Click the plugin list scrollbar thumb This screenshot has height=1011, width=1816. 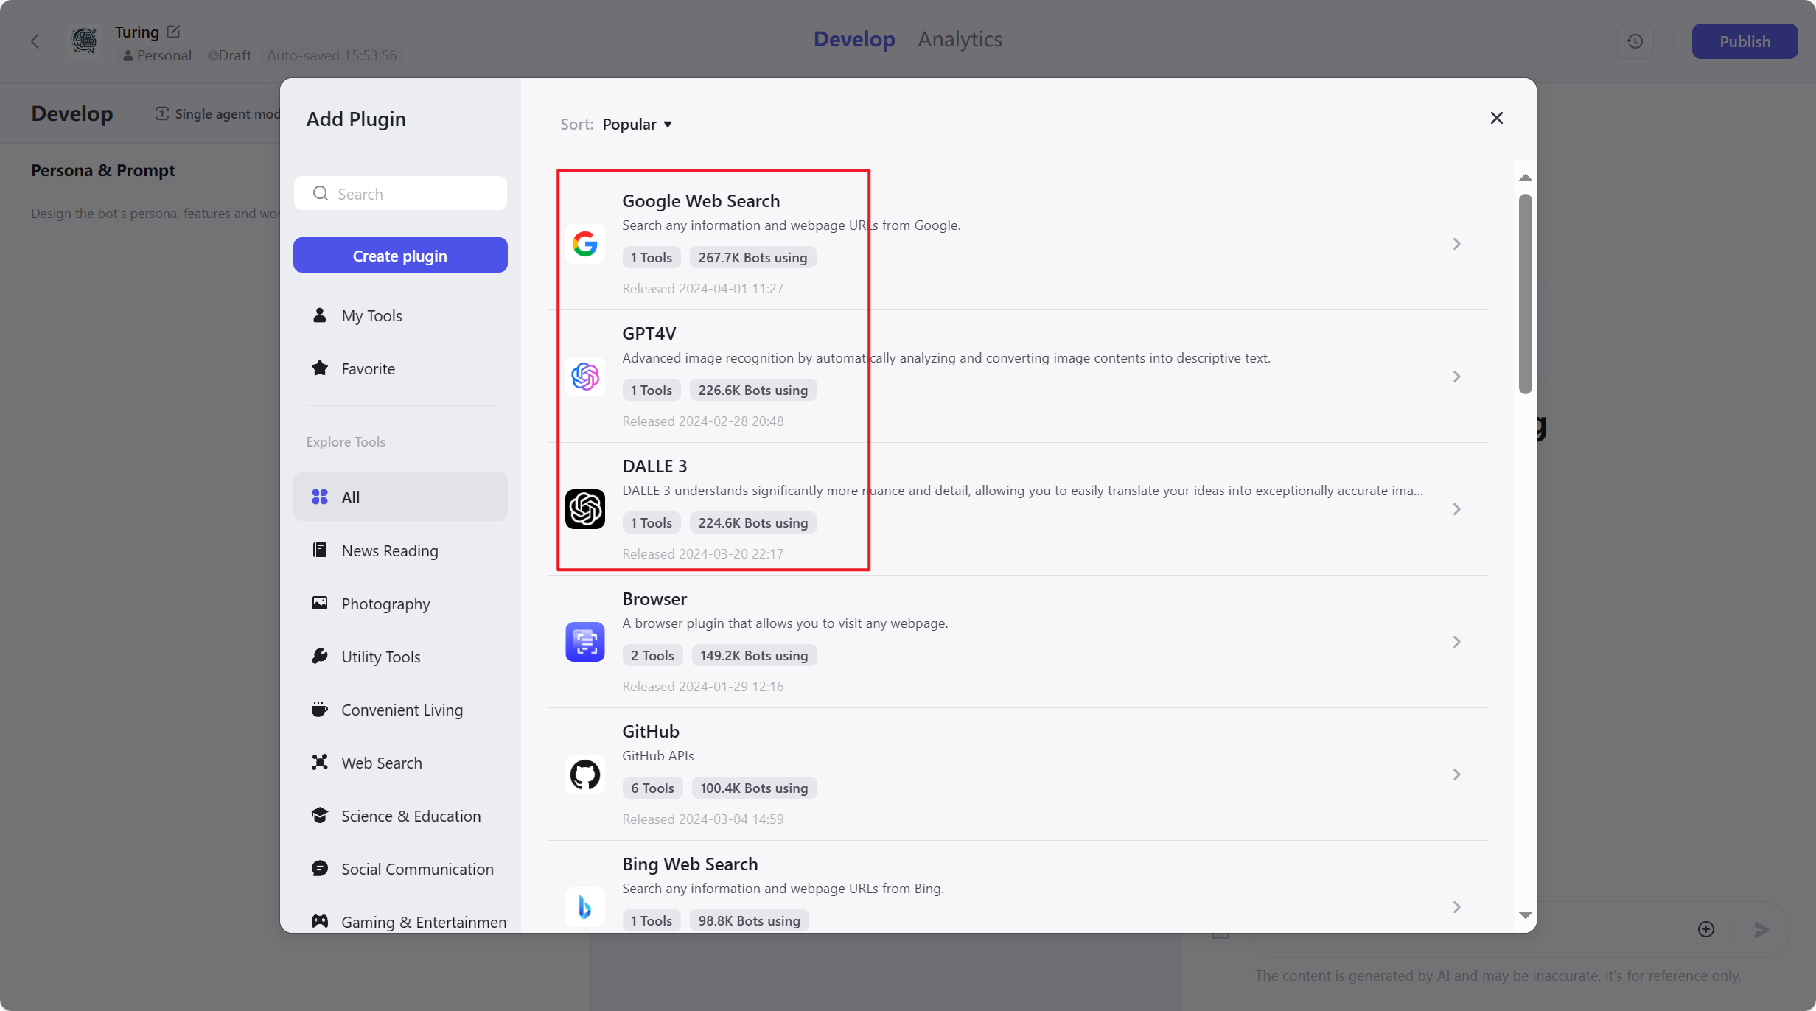[x=1525, y=293]
